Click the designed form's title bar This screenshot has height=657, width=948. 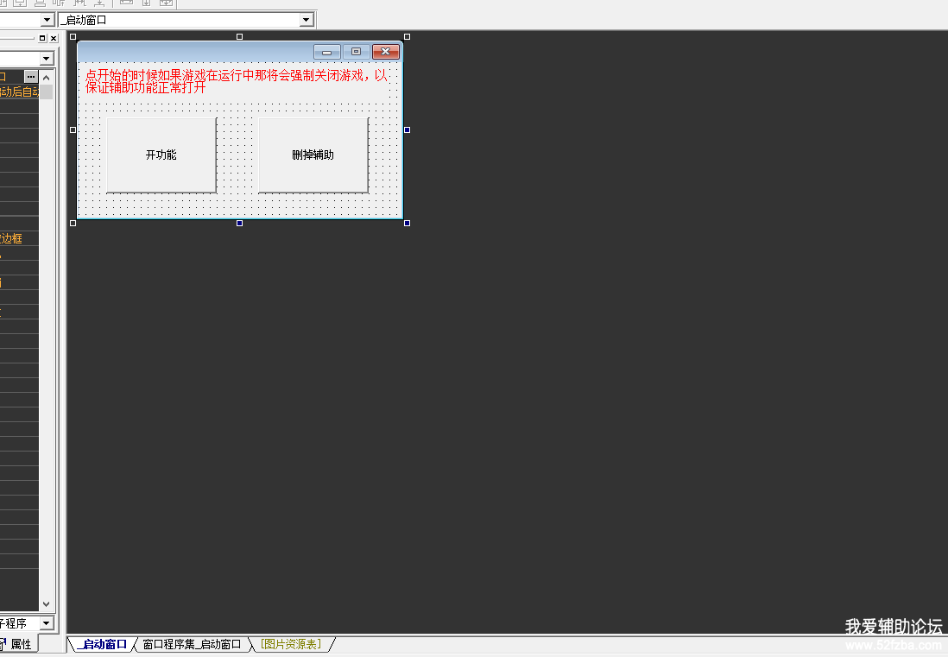(194, 52)
